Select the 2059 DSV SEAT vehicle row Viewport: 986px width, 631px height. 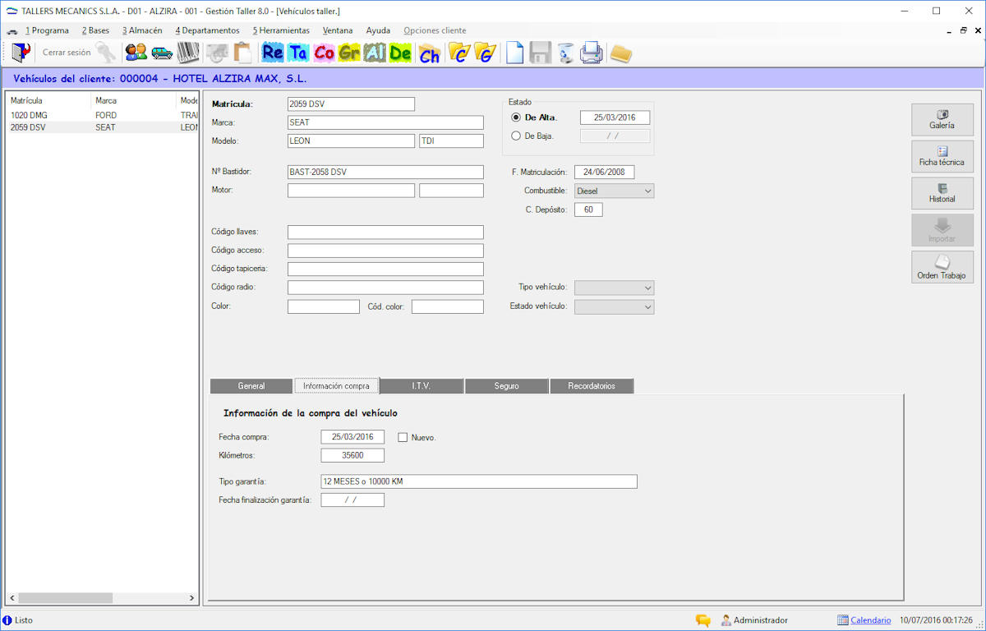click(x=104, y=127)
